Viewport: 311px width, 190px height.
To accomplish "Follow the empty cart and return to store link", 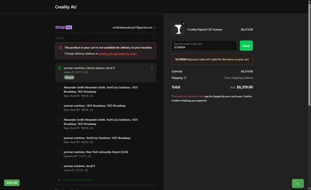I will (x=118, y=54).
